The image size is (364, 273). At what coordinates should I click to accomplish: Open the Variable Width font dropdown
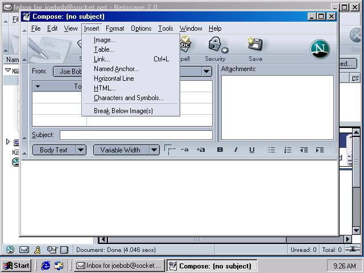tap(126, 150)
